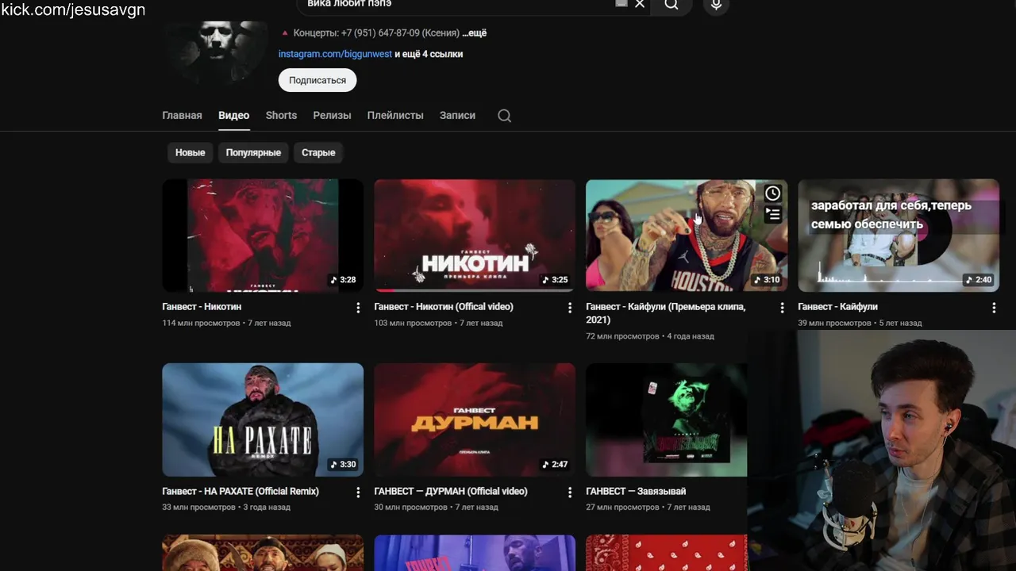Expand channel description with ...ещё
This screenshot has width=1016, height=571.
click(x=474, y=33)
